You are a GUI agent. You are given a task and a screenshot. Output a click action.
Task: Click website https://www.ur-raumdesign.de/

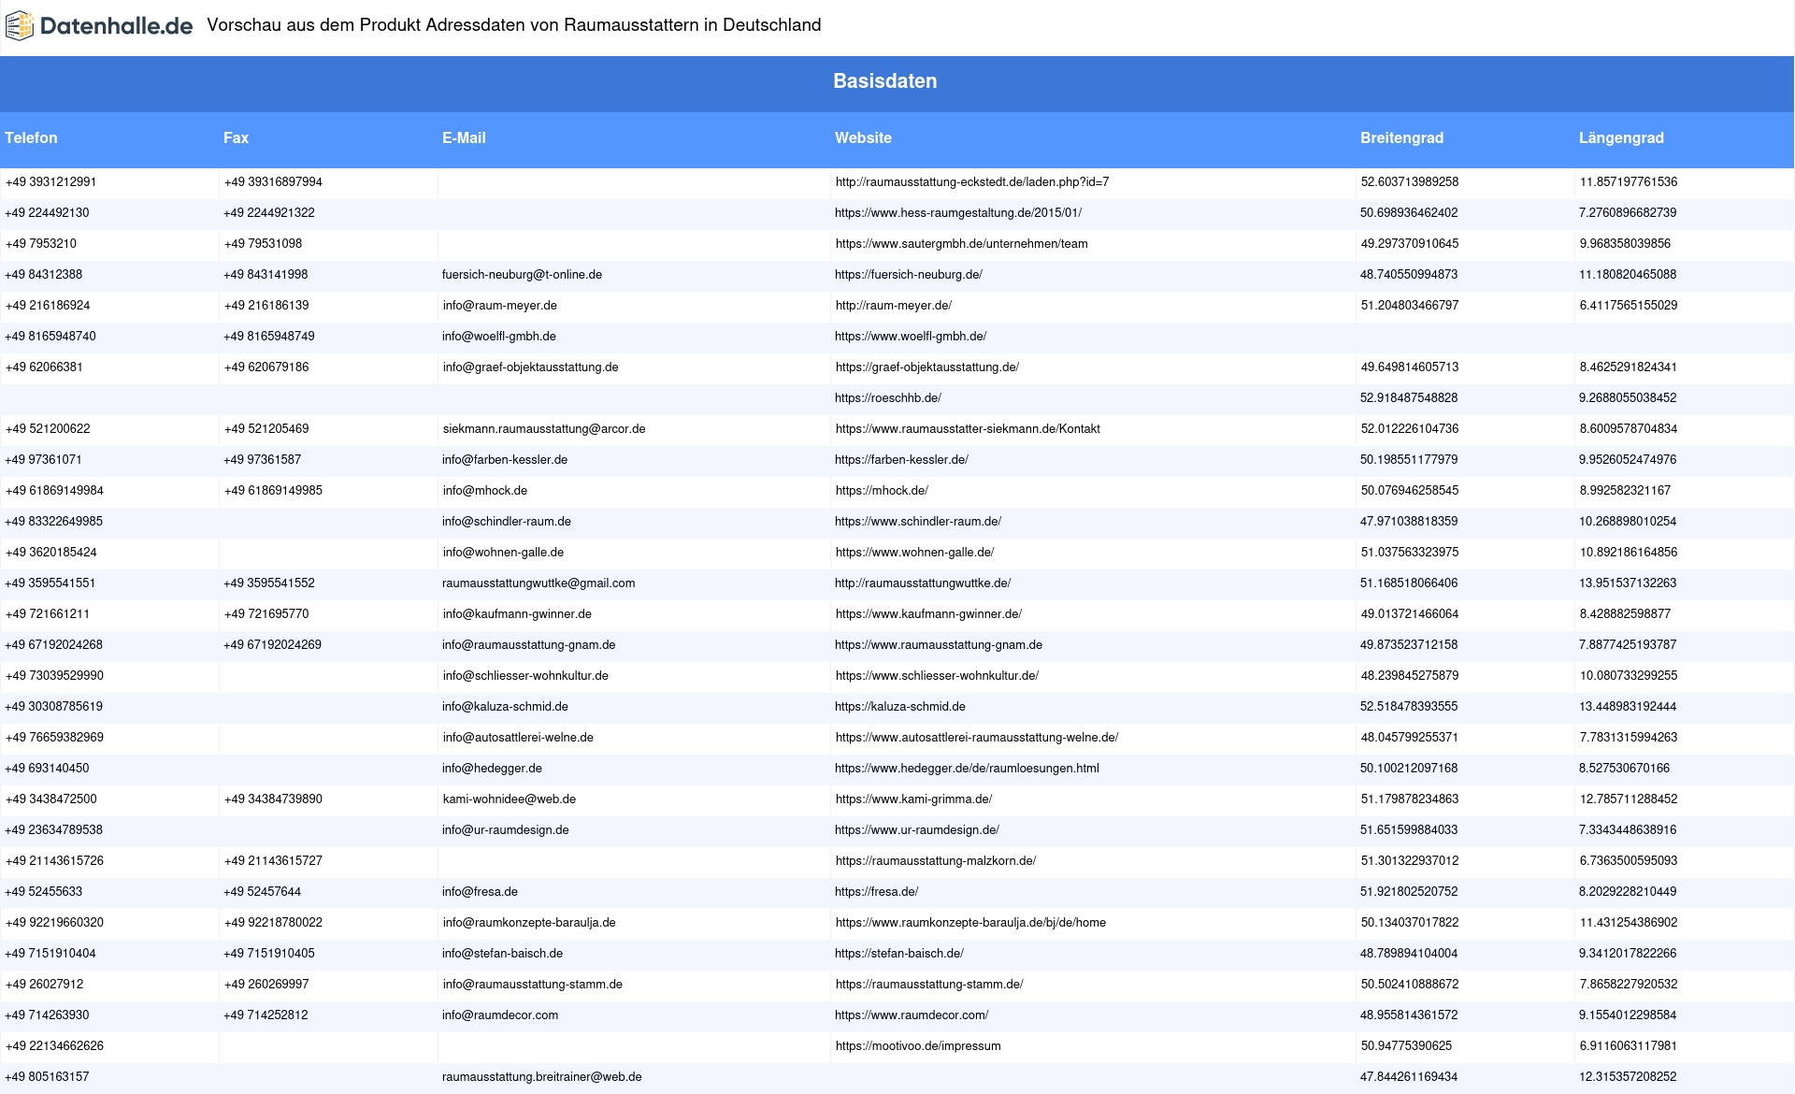(x=917, y=830)
